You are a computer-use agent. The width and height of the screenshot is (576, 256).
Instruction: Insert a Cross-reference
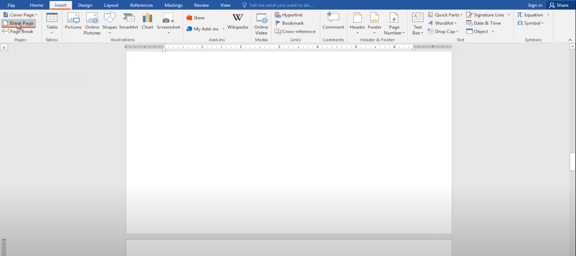point(295,31)
